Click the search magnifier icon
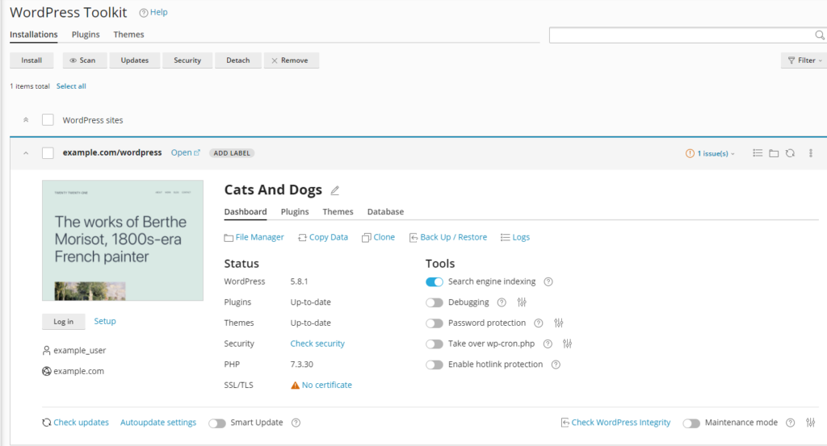This screenshot has width=827, height=446. pyautogui.click(x=819, y=35)
